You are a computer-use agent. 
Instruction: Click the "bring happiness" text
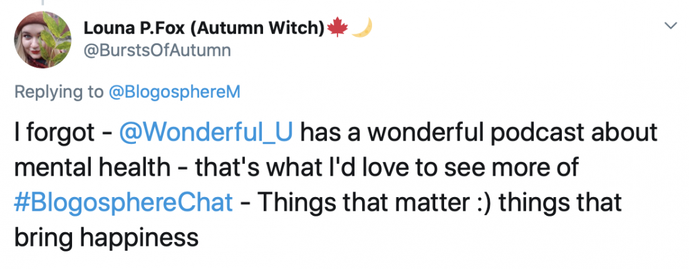(106, 238)
